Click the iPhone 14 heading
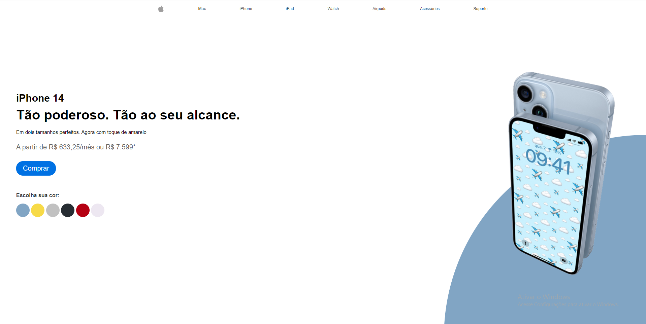 click(40, 98)
